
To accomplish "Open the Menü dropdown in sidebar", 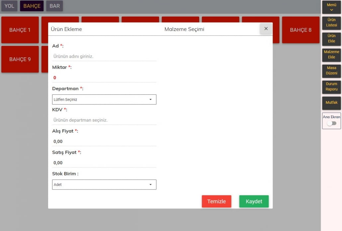I will 331,7.
